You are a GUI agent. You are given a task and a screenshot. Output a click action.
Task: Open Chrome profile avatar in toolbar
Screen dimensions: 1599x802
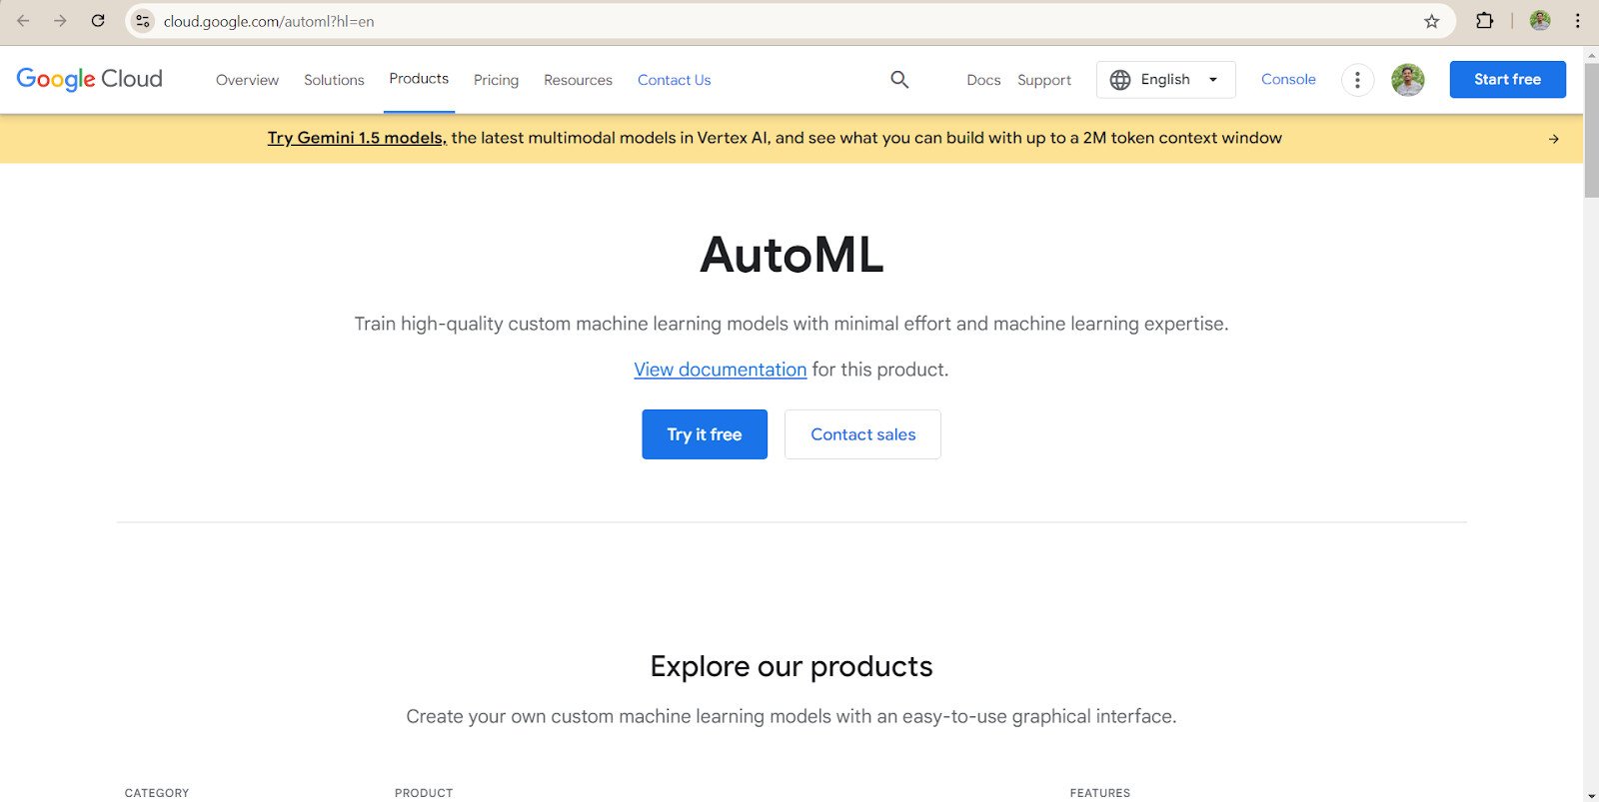click(1540, 21)
